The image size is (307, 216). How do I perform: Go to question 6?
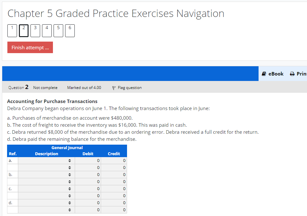tap(70, 30)
